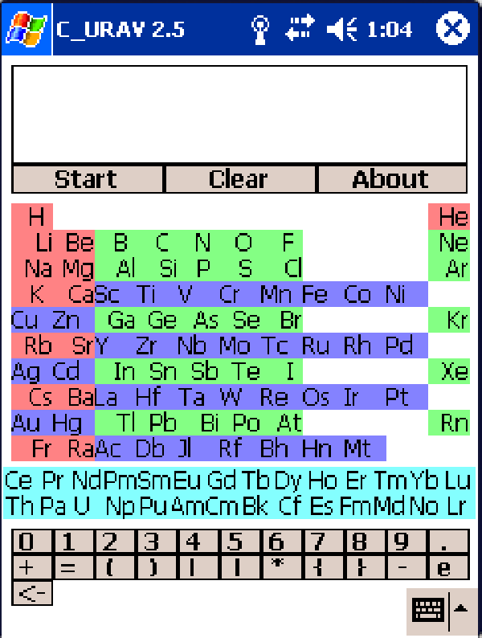Show the clock reading 1:04

point(390,29)
